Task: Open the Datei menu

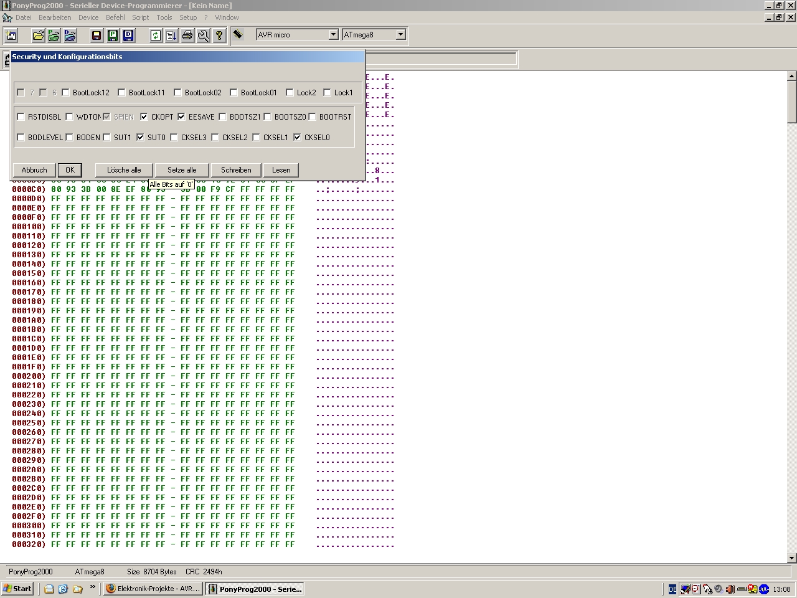Action: [24, 17]
